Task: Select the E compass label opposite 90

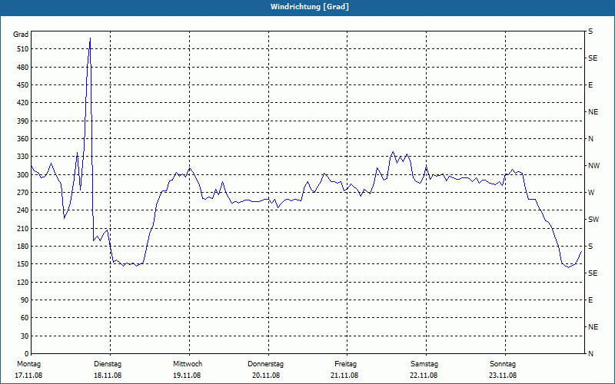Action: click(590, 300)
